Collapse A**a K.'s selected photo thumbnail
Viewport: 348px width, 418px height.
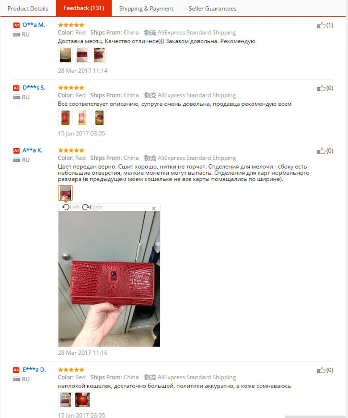[x=65, y=193]
